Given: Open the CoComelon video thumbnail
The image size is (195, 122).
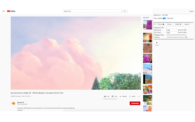Looking at the screenshot, I should coord(147,89).
